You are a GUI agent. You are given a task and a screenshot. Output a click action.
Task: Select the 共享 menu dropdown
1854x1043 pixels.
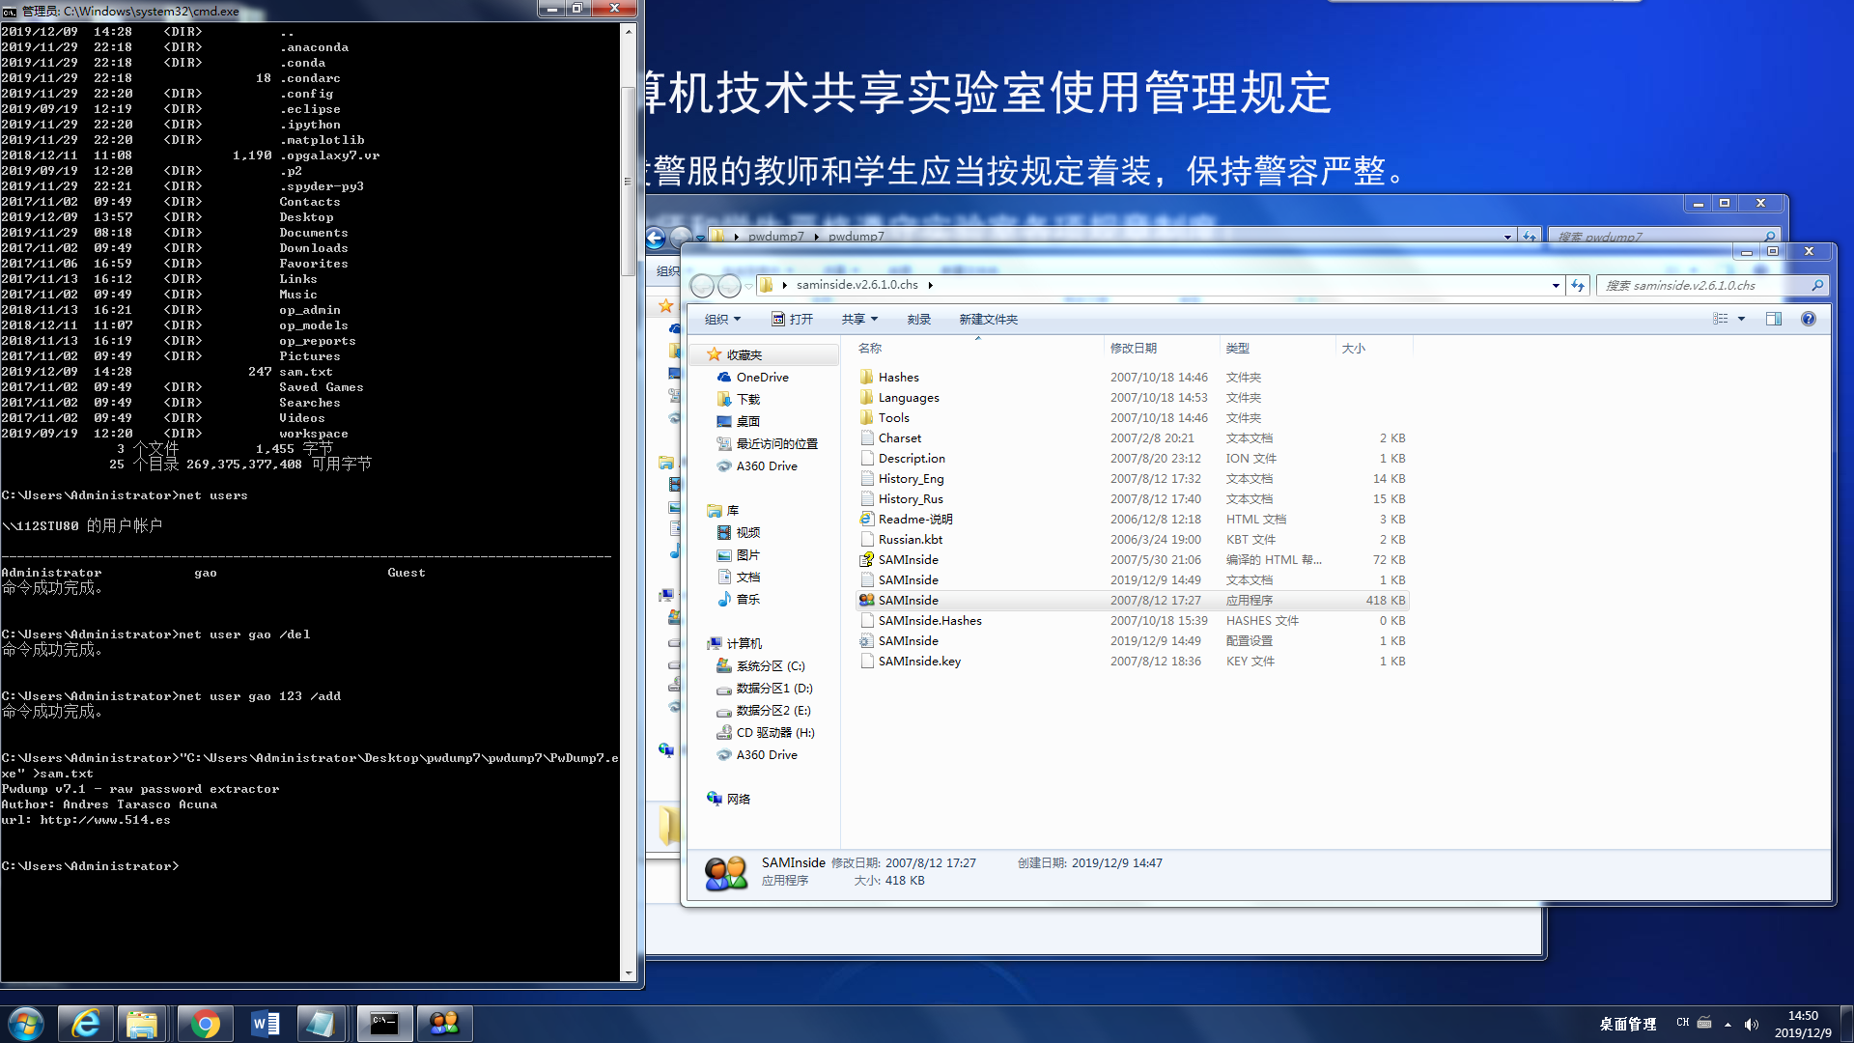click(x=860, y=319)
